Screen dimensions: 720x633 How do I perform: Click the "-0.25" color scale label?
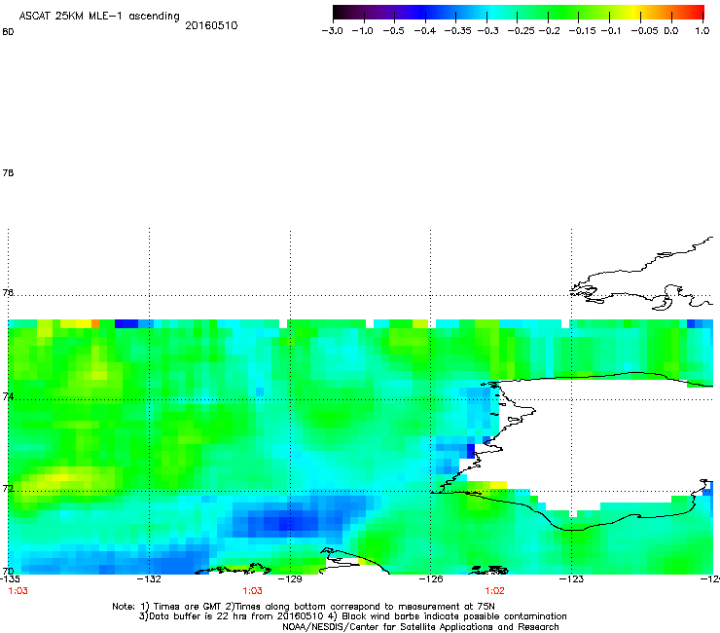coord(522,31)
